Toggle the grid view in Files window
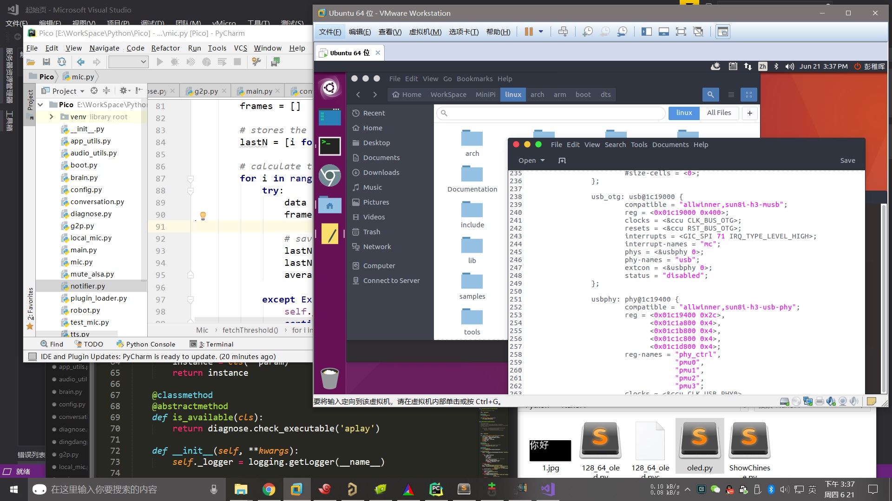Viewport: 892px width, 501px height. click(748, 95)
